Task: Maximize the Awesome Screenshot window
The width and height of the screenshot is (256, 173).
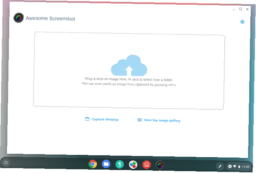Action: point(240,9)
